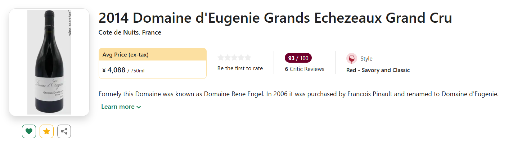The image size is (513, 148).
Task: Click the 93 / 100 critic score badge
Action: click(298, 58)
